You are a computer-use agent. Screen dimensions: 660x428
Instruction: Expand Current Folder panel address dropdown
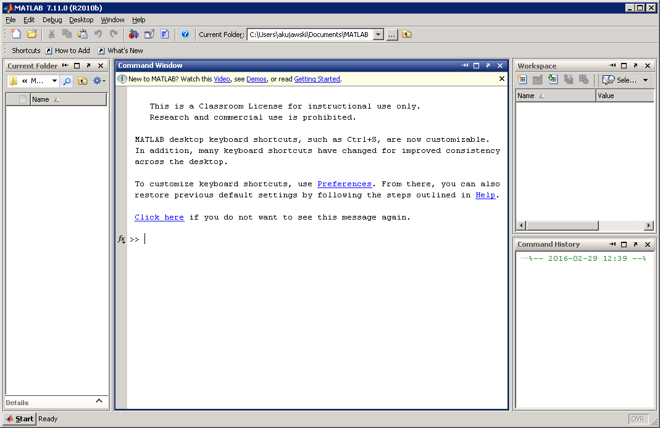coord(54,81)
